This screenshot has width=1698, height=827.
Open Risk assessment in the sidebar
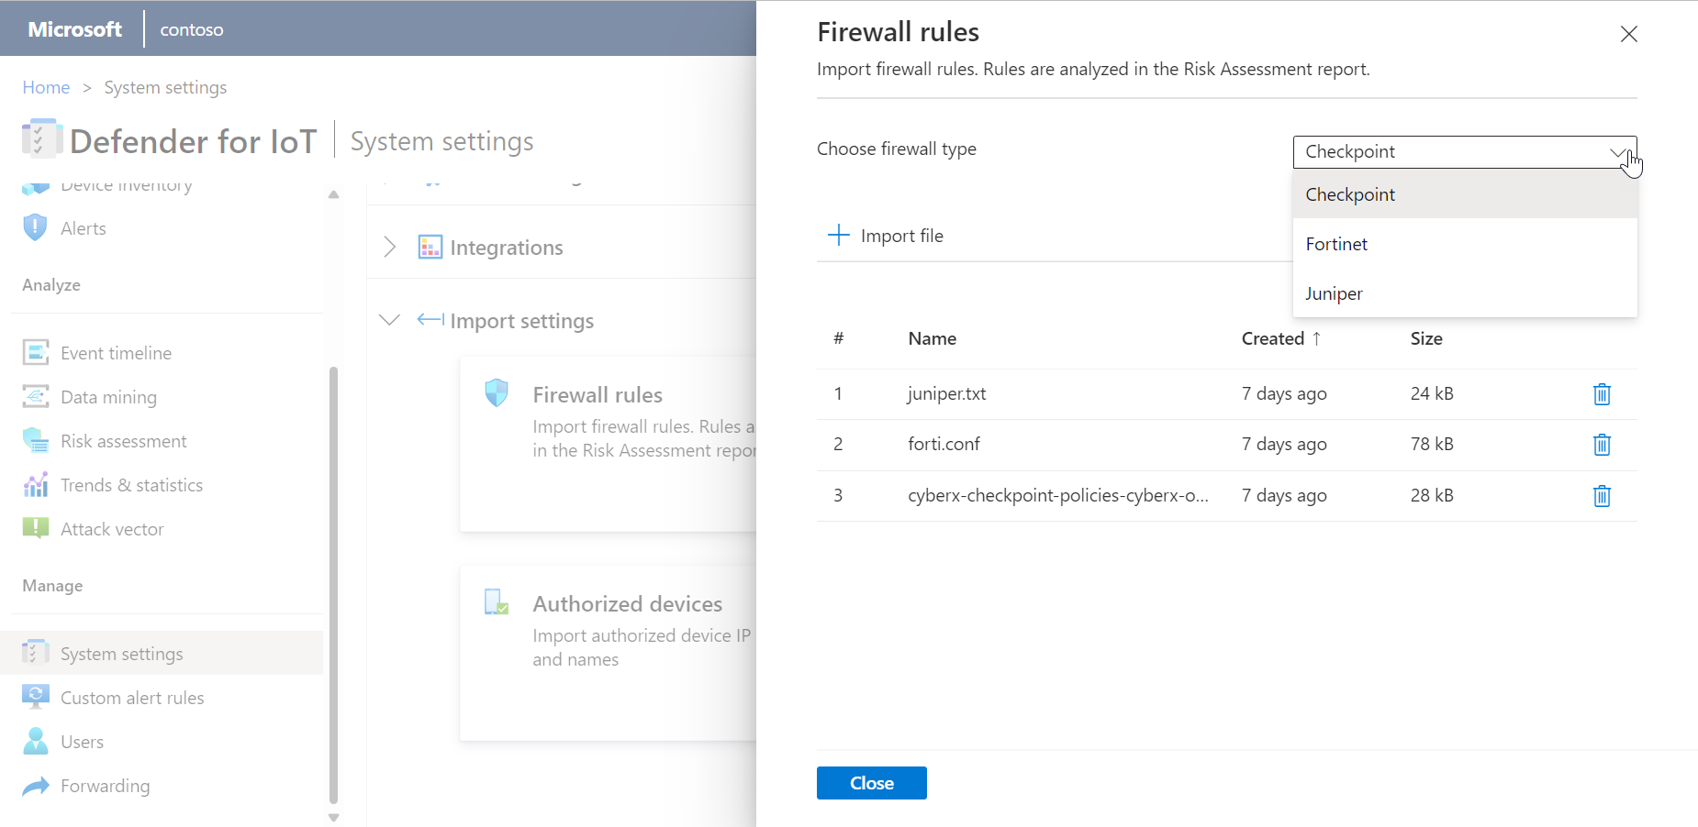(x=124, y=441)
